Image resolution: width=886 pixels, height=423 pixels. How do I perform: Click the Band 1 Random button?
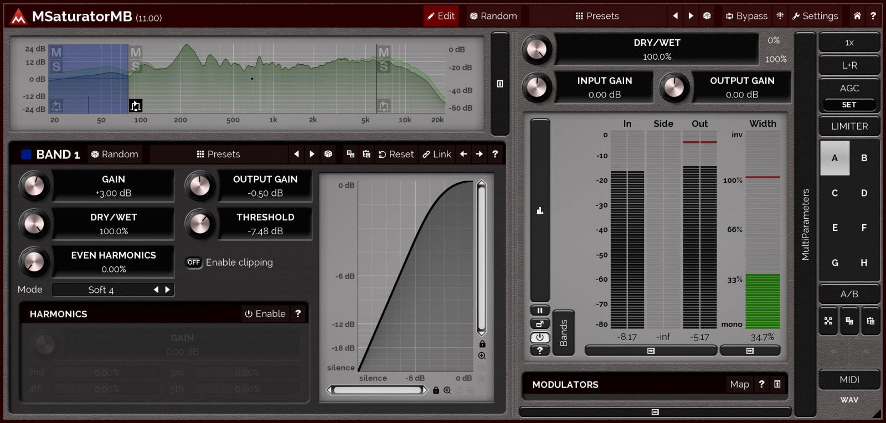click(x=115, y=154)
